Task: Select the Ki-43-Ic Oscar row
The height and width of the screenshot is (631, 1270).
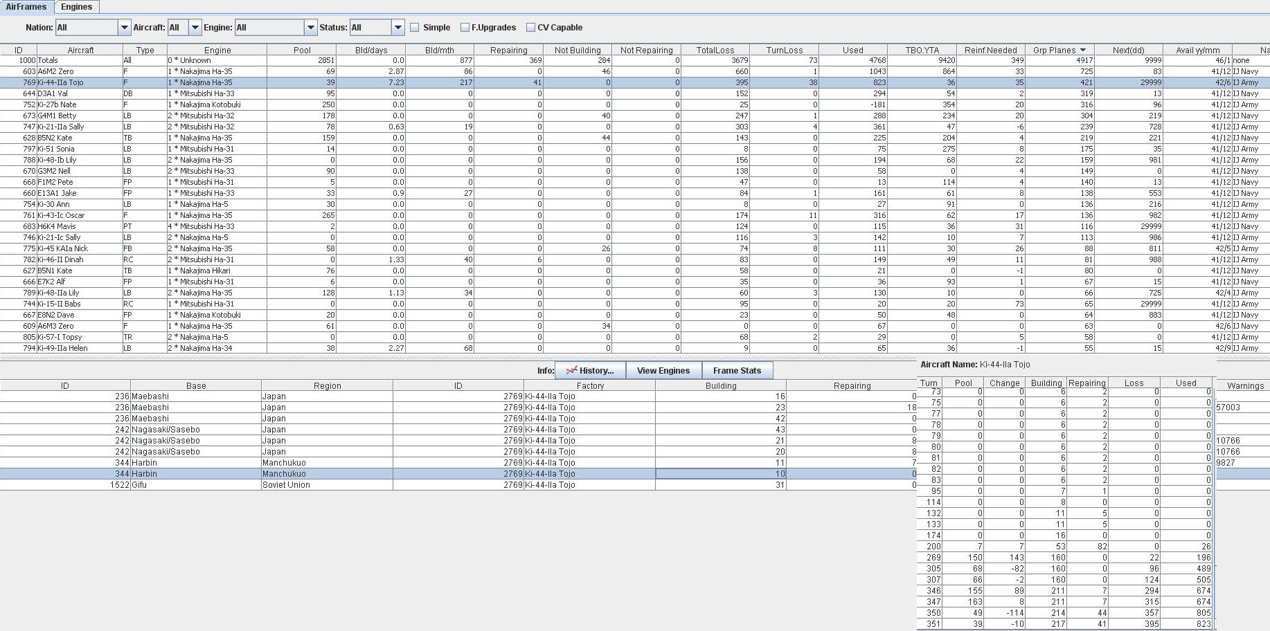Action: click(x=635, y=215)
